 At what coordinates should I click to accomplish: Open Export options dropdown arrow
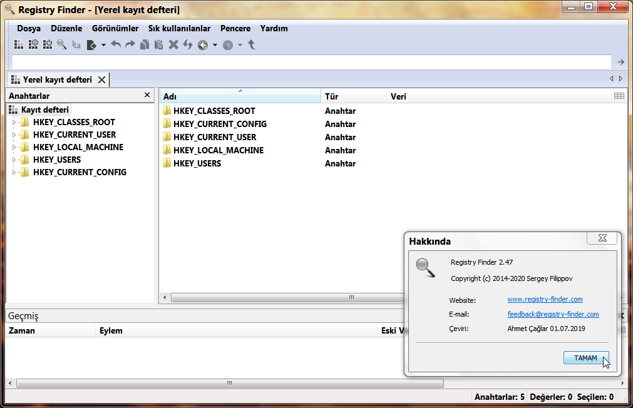pos(103,45)
